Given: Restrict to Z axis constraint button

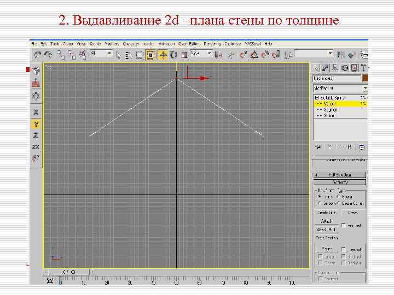Looking at the screenshot, I should 36,135.
